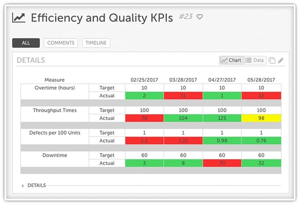Screen dimensions: 300x205
Task: Select the ALL tab
Action: point(26,43)
